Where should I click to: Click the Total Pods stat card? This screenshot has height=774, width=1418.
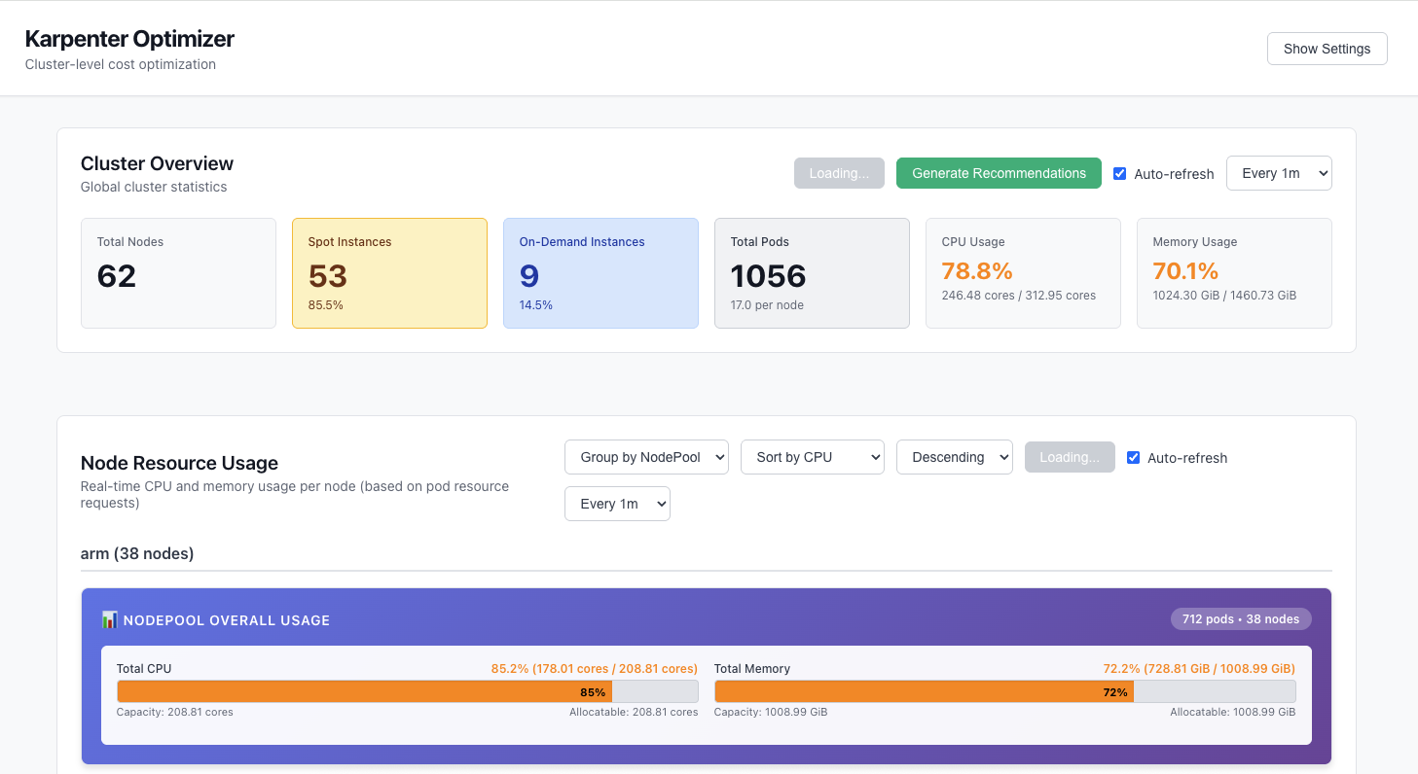click(x=812, y=273)
